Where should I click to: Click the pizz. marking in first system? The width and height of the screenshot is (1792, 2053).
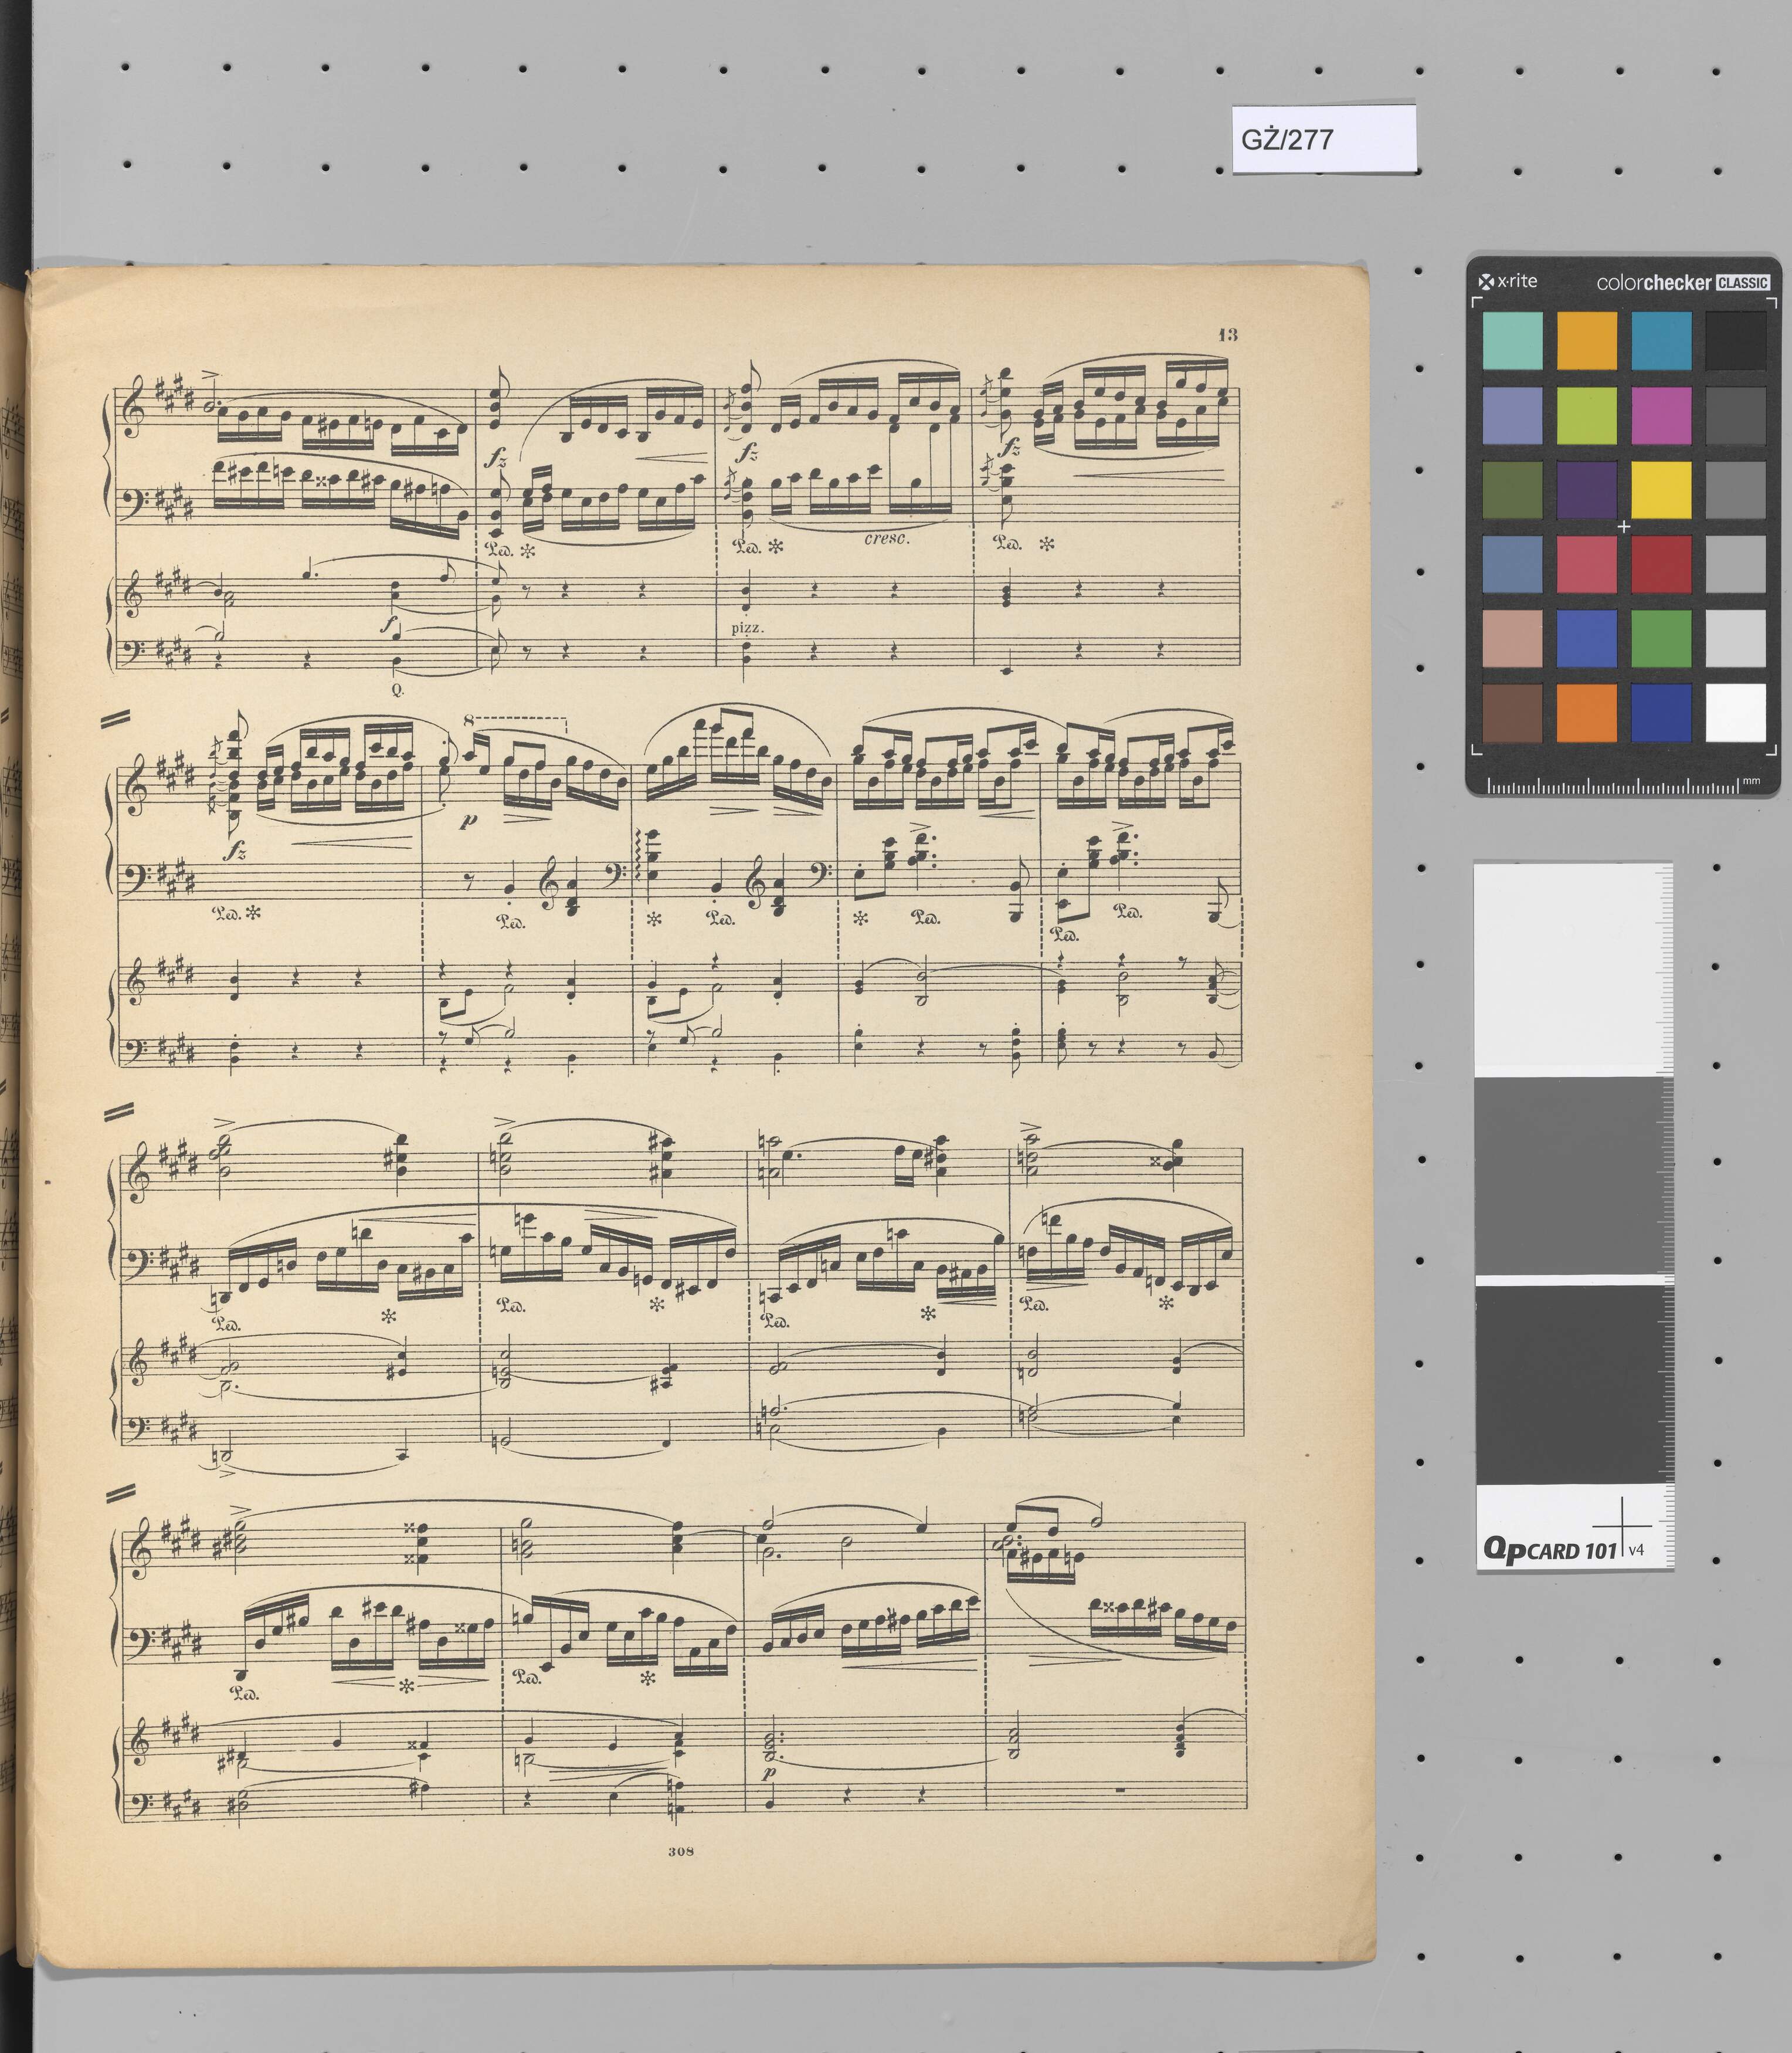pos(747,628)
